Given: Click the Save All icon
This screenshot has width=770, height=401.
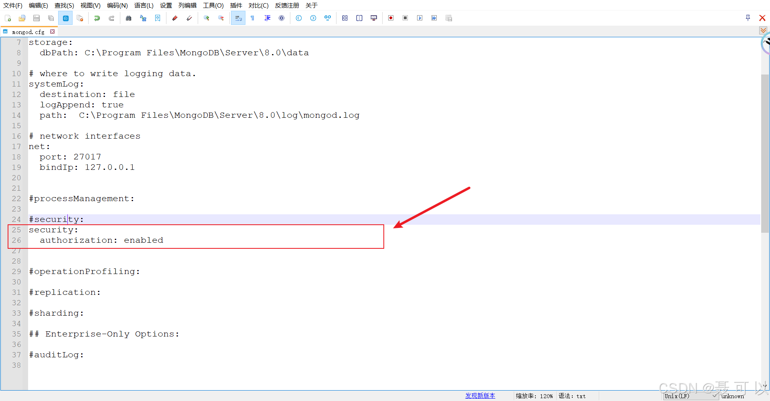Looking at the screenshot, I should tap(51, 18).
